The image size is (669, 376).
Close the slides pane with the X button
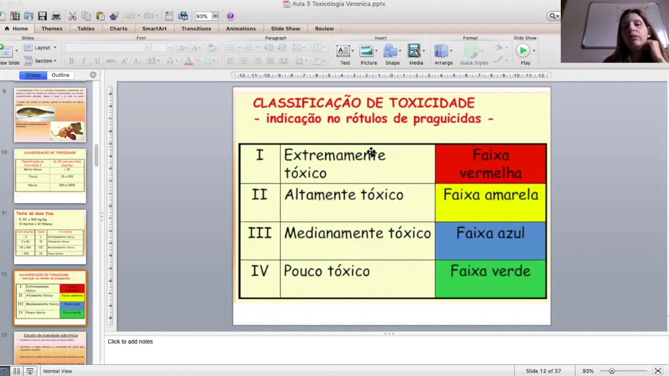coord(93,75)
